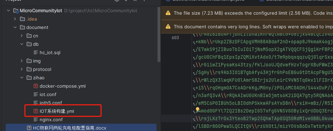Click the code line starting /E7akS9jZIBuo
This screenshot has width=333, height=131.
264,50
